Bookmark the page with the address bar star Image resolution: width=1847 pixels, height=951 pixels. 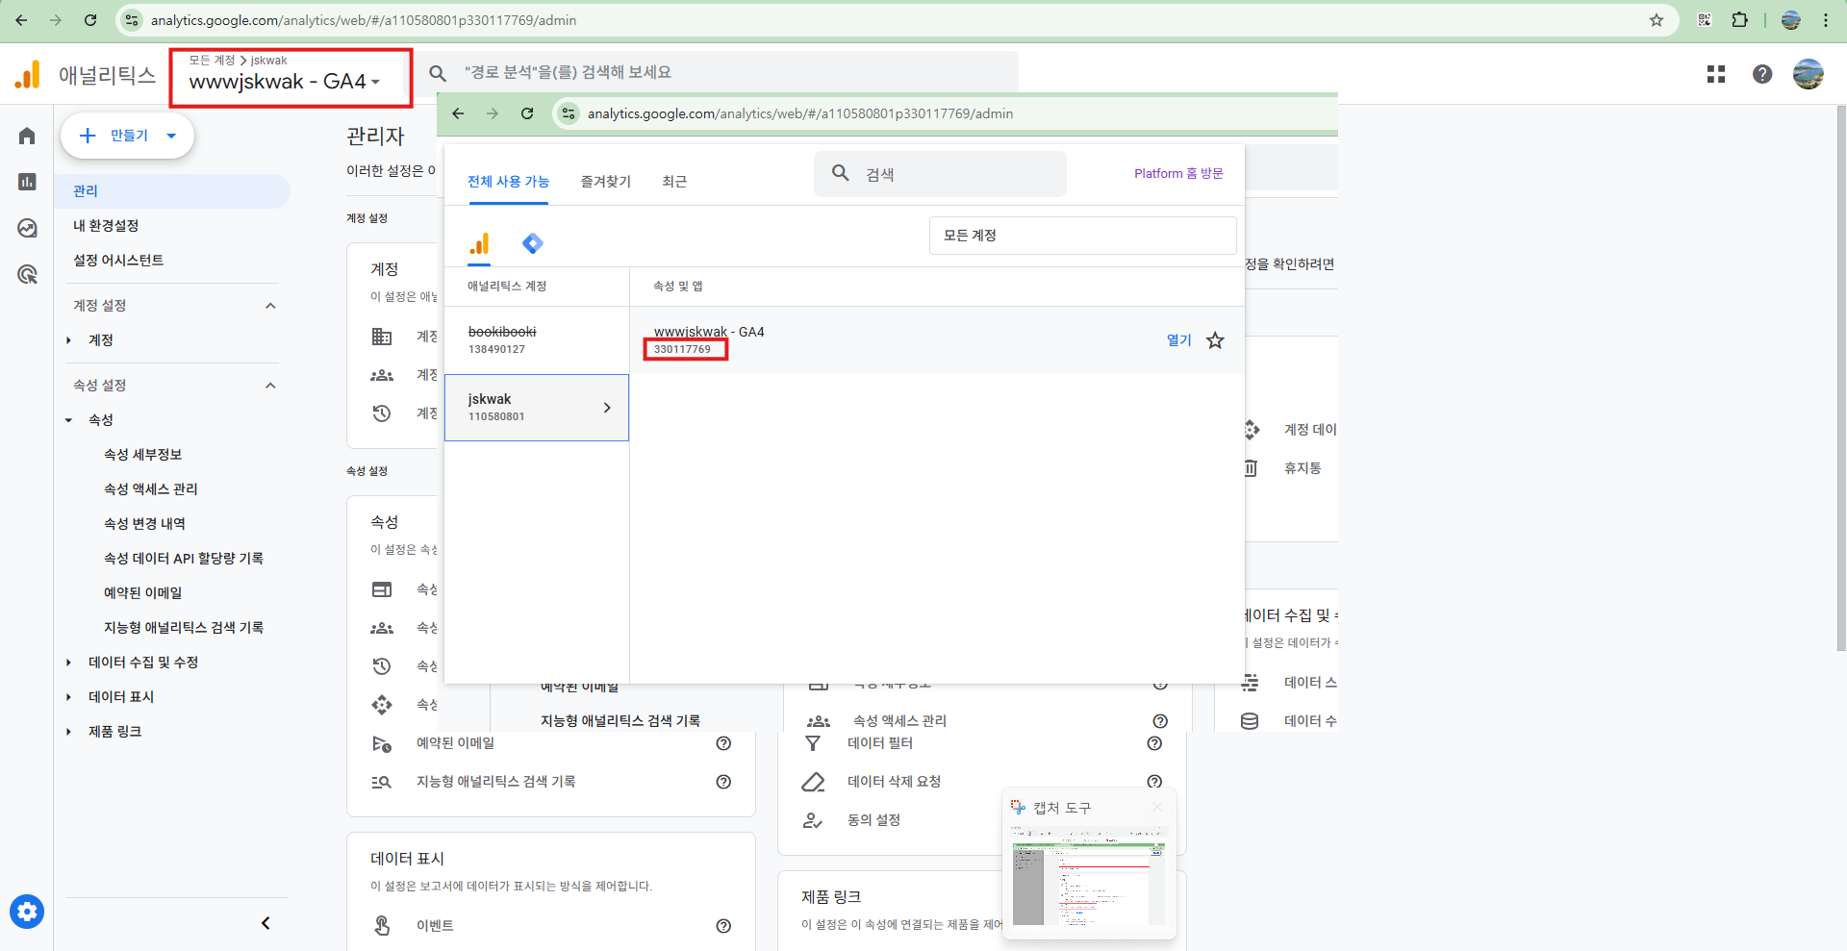tap(1657, 20)
